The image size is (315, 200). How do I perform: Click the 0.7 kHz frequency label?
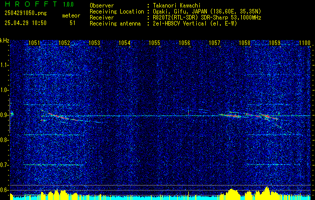(5, 165)
